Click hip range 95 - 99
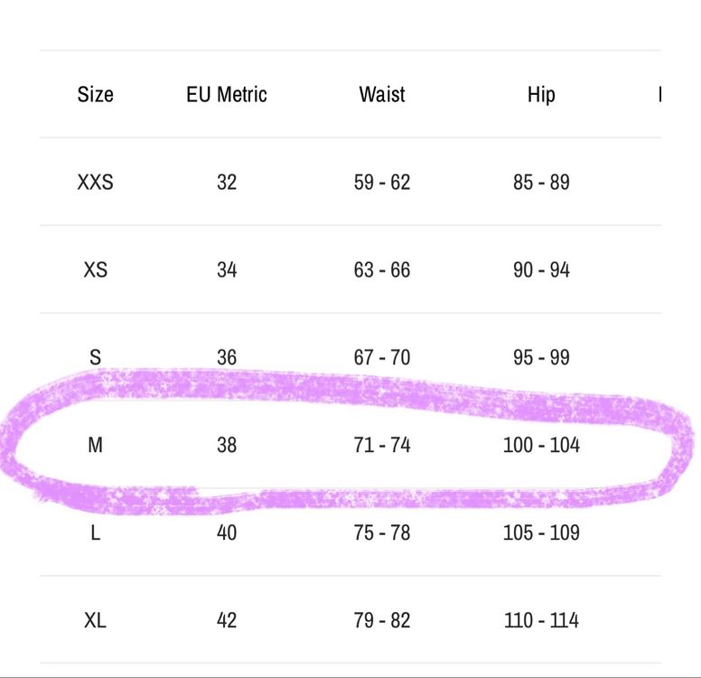 tap(541, 358)
